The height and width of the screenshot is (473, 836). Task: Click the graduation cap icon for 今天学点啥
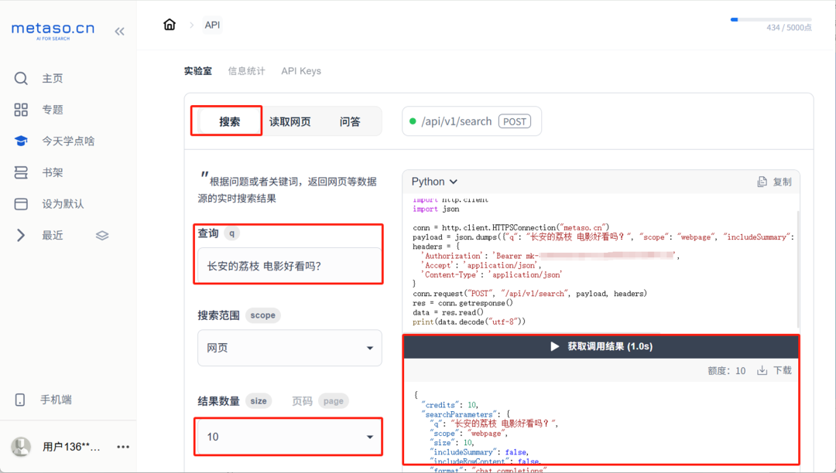tap(21, 141)
